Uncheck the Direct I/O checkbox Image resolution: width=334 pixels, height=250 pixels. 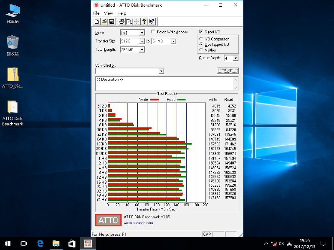tap(201, 32)
